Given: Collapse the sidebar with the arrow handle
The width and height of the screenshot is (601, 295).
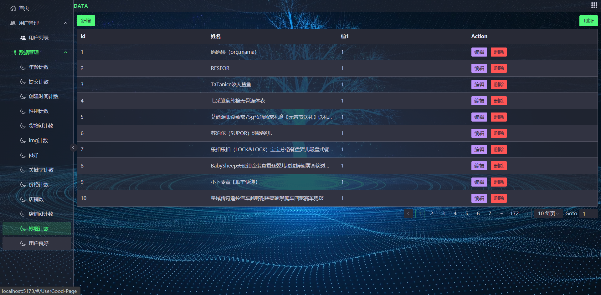Looking at the screenshot, I should [x=73, y=147].
